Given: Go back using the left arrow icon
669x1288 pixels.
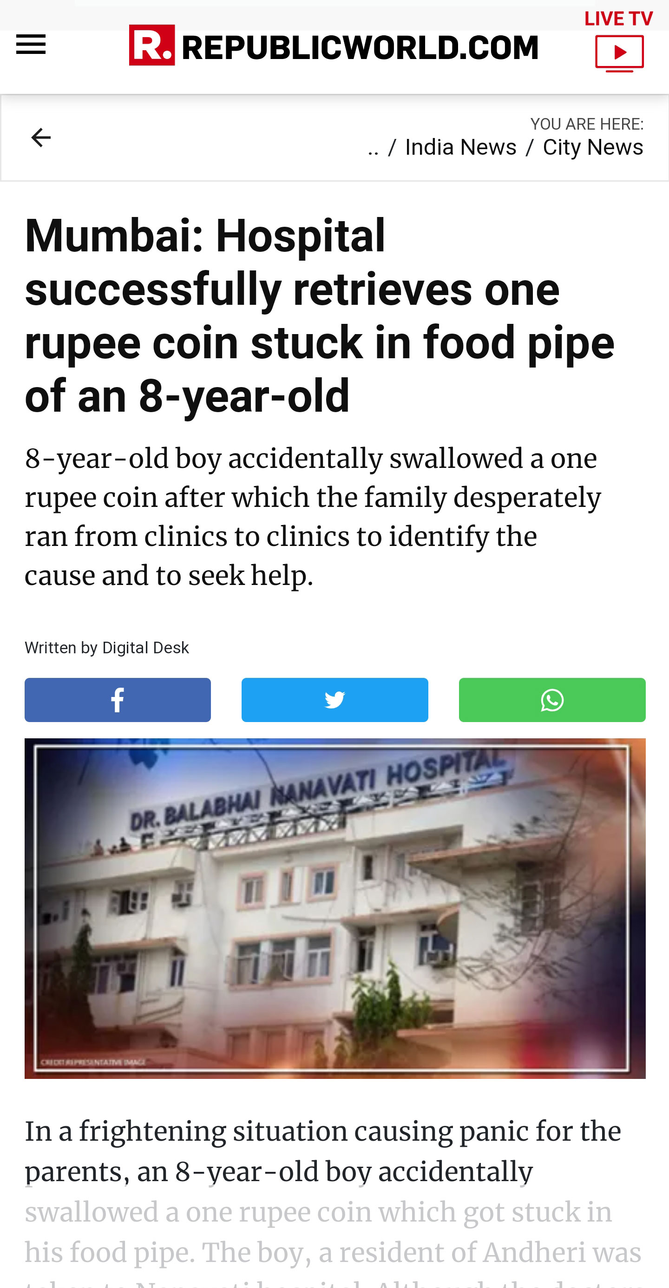Looking at the screenshot, I should point(41,138).
